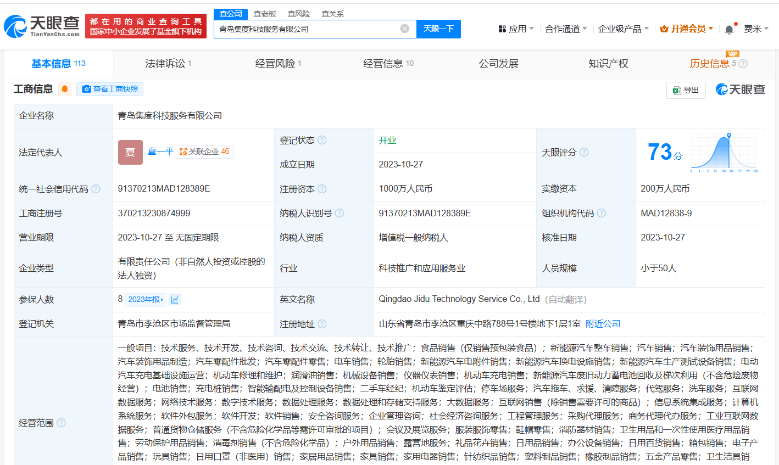Click help icon beside 历史信息 tab

click(743, 64)
